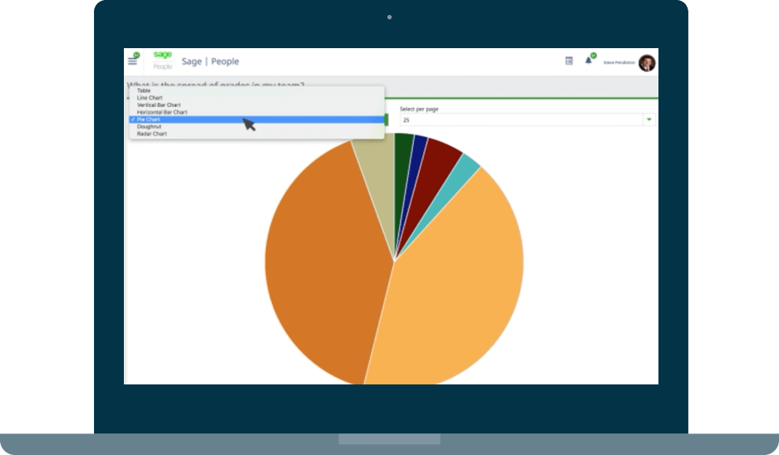Open the calculator icon in the header
Viewport: 779px width, 455px height.
tap(569, 61)
